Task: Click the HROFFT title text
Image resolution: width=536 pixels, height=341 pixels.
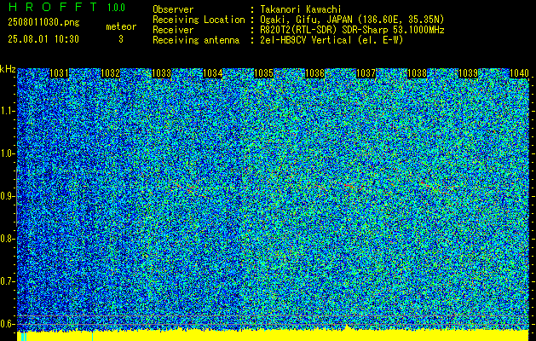Action: [53, 7]
